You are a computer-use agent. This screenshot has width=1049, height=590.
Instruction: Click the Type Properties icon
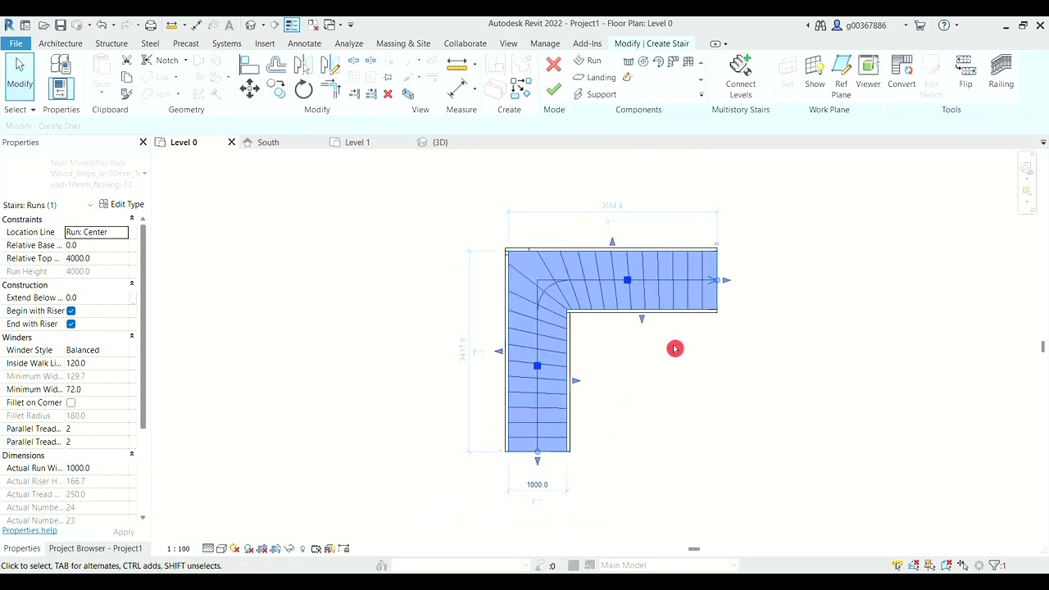coord(61,66)
